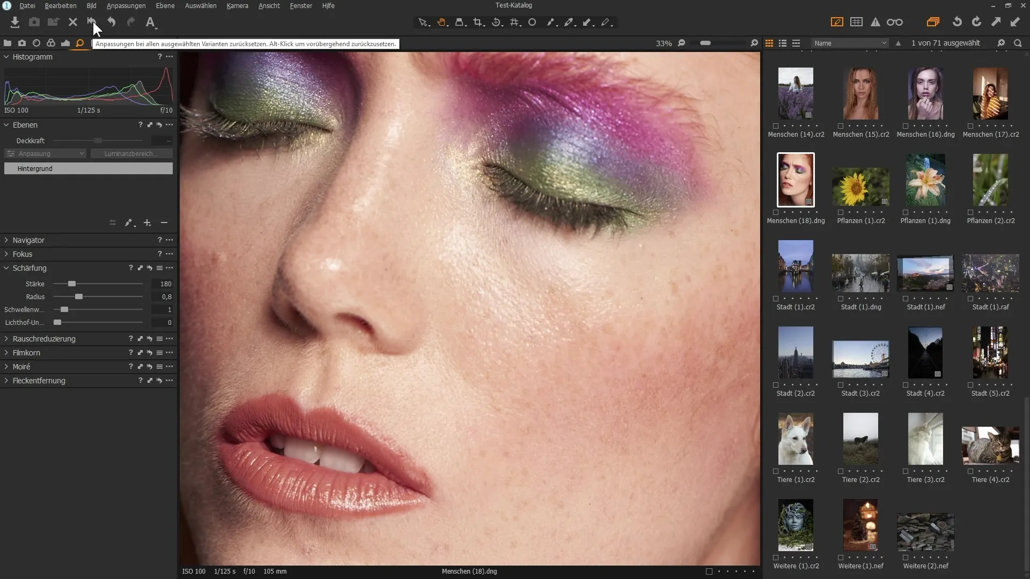Screen dimensions: 1030x579
Task: Collapse the Ebenen panel
Action: (x=6, y=125)
